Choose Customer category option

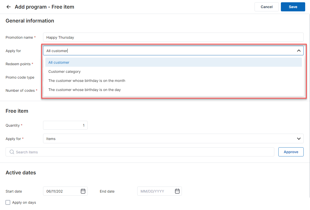(173, 72)
